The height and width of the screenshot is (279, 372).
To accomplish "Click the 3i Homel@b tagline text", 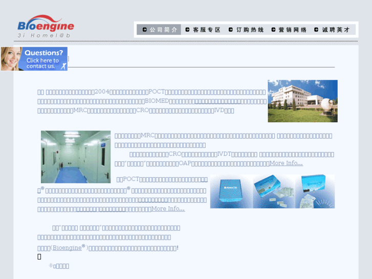I will coord(44,35).
